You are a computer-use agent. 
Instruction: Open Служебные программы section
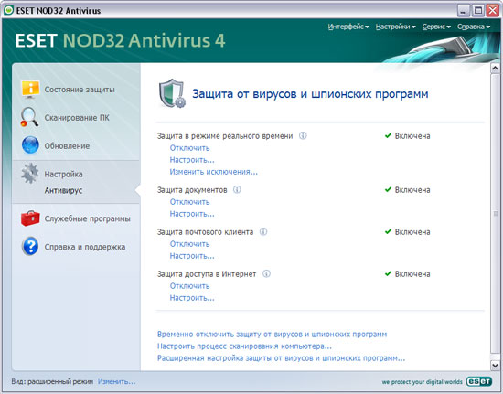coord(87,218)
